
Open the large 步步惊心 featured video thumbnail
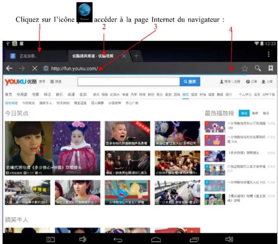(x=53, y=148)
